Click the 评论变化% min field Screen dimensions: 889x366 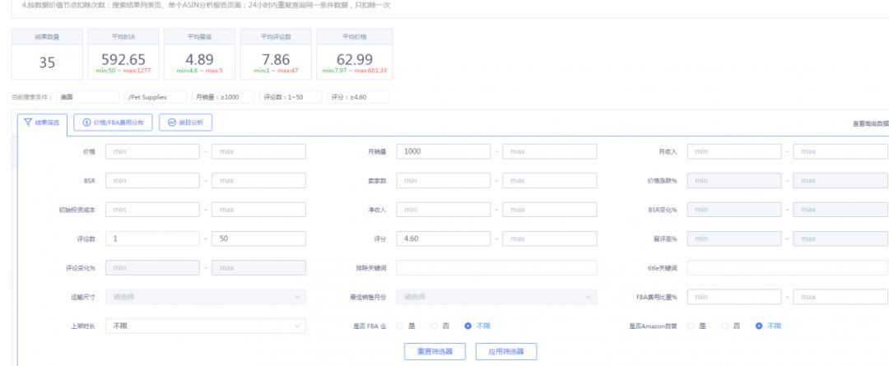click(x=152, y=267)
